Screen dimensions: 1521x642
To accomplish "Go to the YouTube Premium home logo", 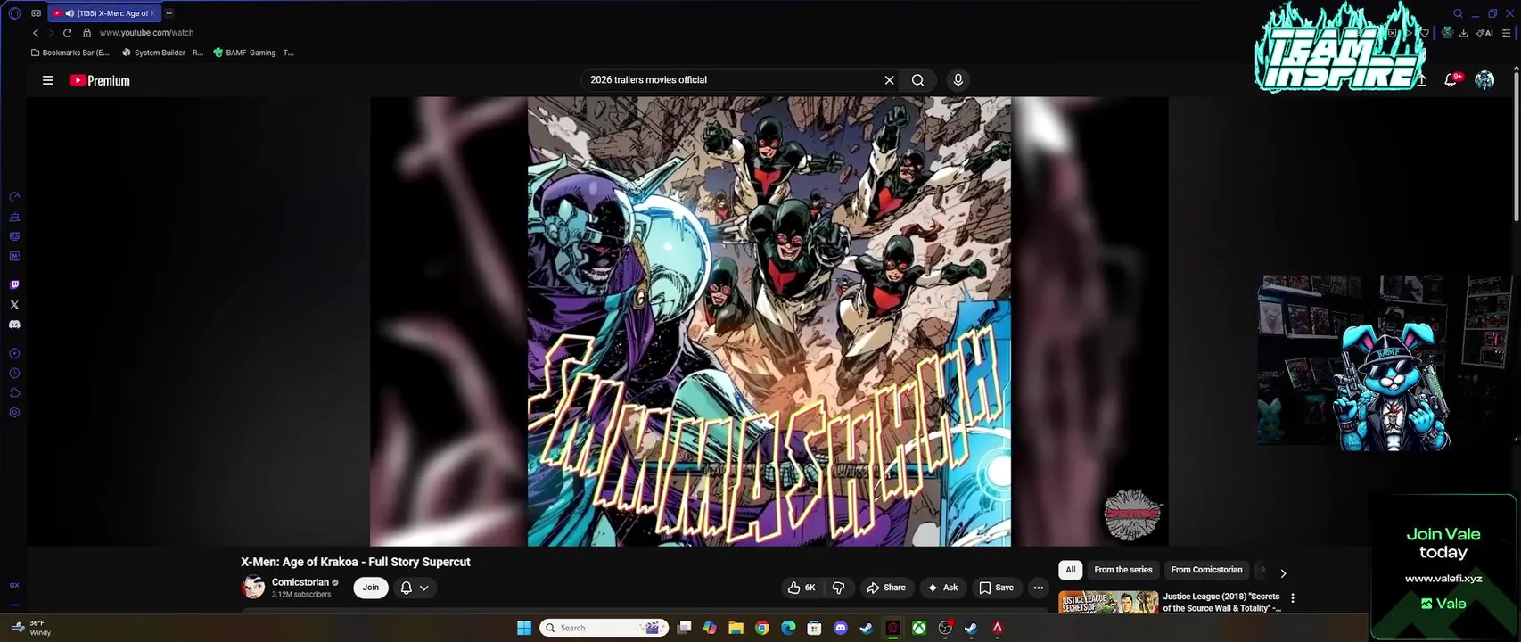I will point(100,80).
